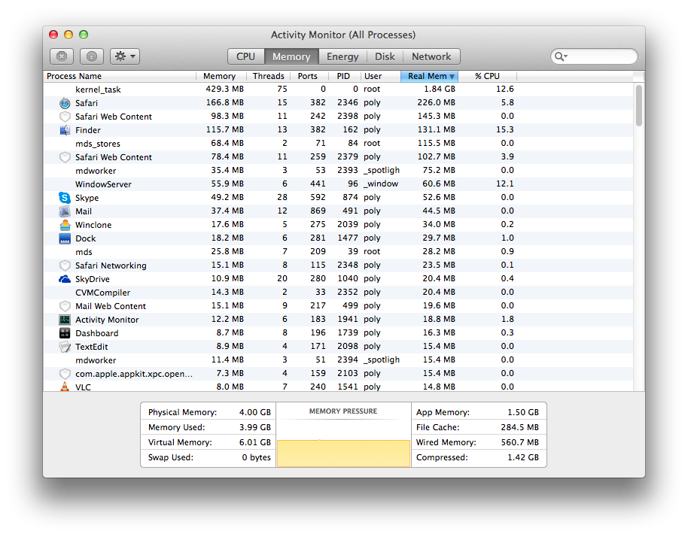Open the Network tab
This screenshot has width=688, height=537.
[x=431, y=56]
